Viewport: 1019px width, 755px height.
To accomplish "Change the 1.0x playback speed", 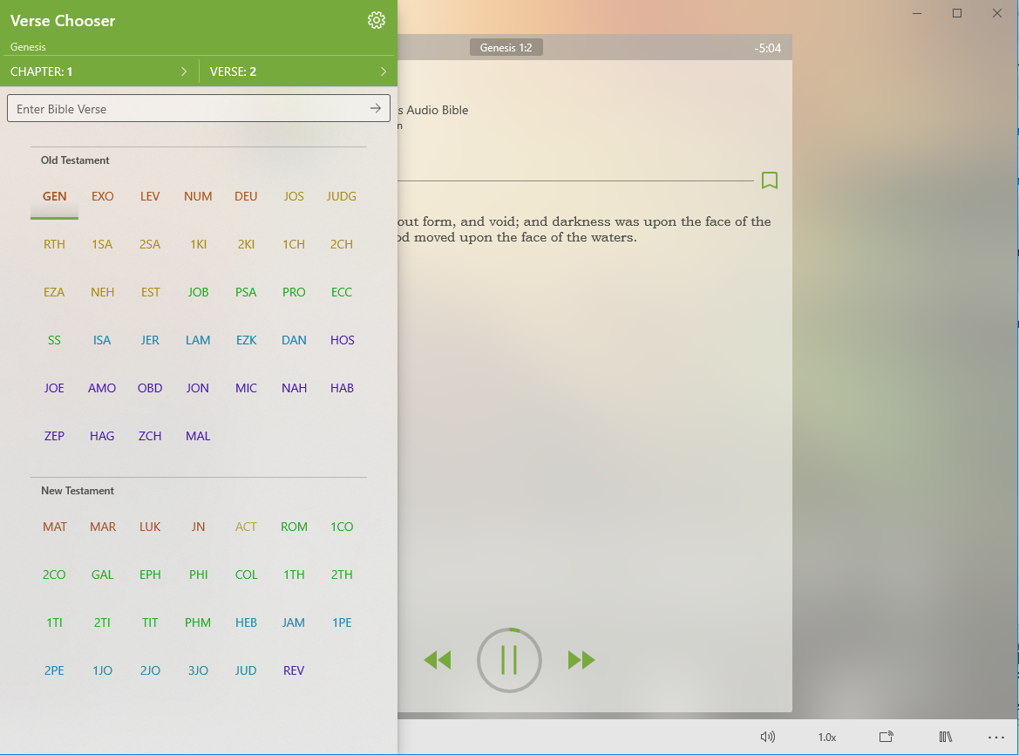I will coord(826,737).
